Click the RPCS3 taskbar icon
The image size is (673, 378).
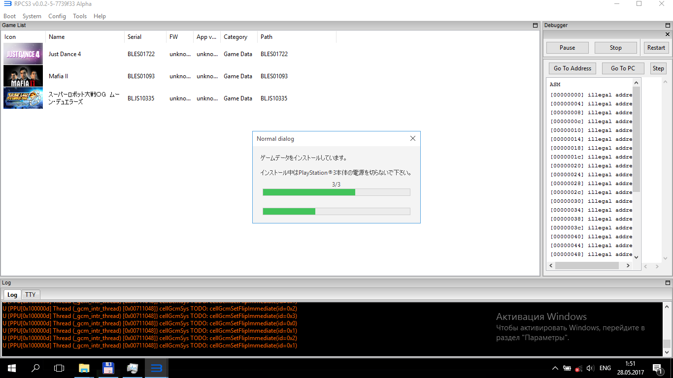pyautogui.click(x=156, y=368)
